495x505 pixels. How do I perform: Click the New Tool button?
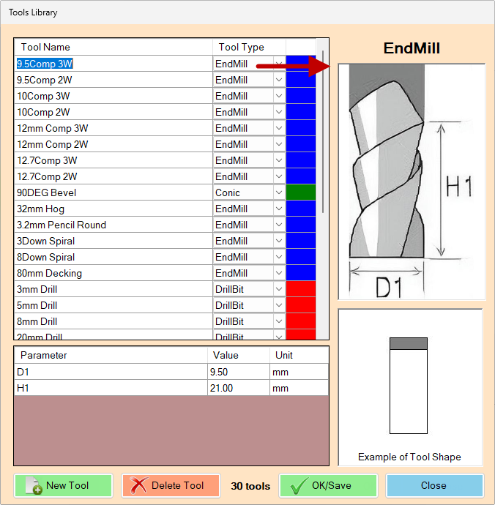click(63, 485)
